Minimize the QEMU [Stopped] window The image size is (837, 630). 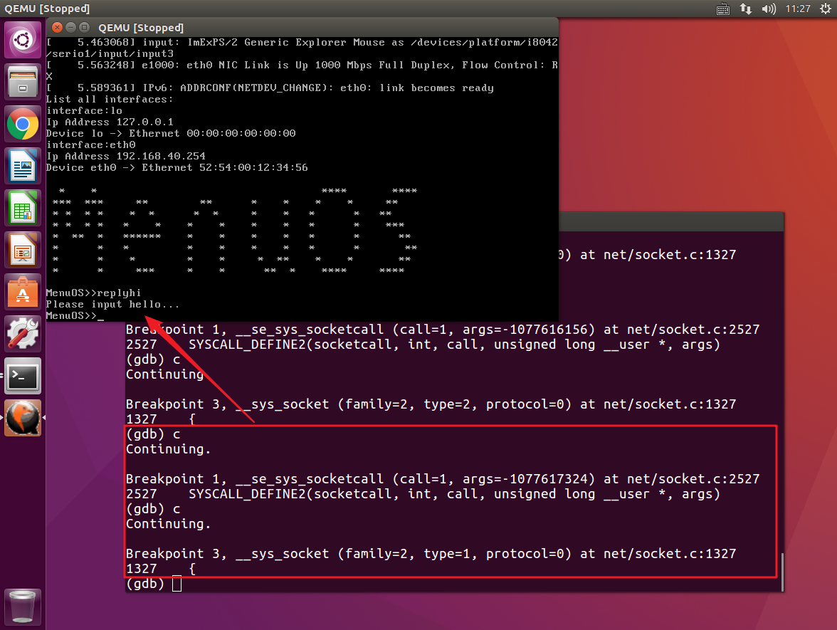pyautogui.click(x=70, y=27)
